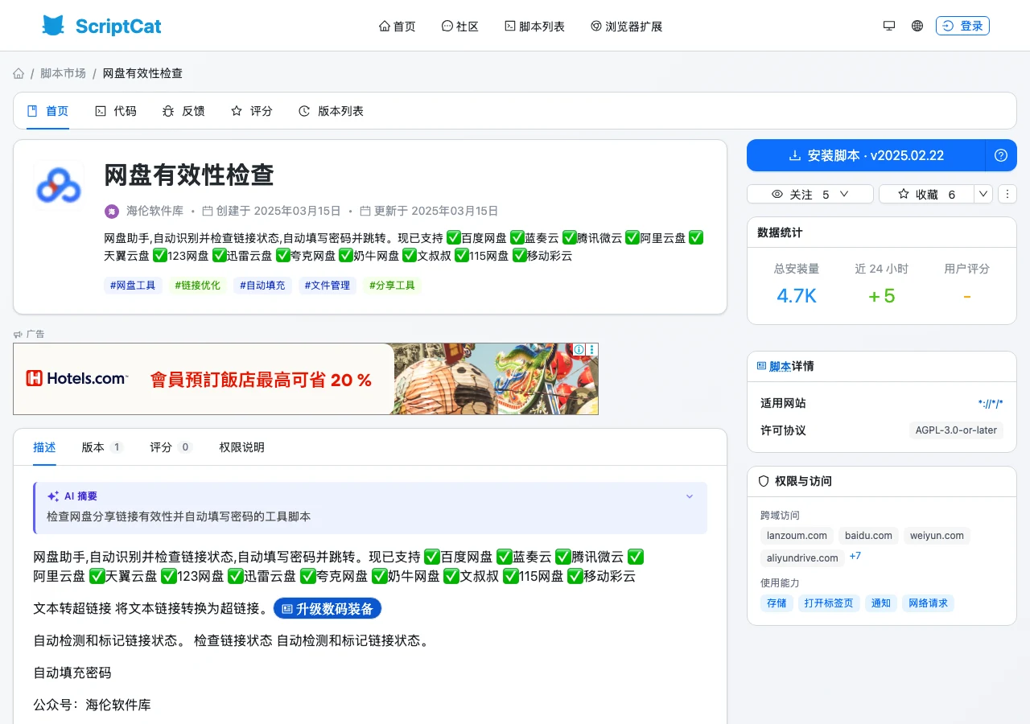1030x724 pixels.
Task: Open install help question-mark icon
Action: pos(1001,155)
